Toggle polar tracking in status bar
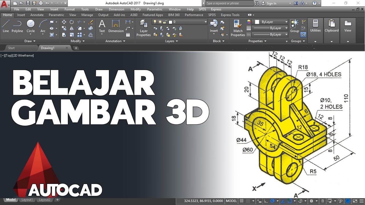 click(x=272, y=201)
